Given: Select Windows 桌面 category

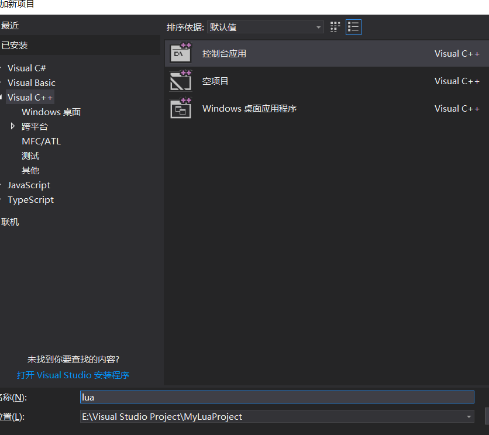Looking at the screenshot, I should point(51,112).
